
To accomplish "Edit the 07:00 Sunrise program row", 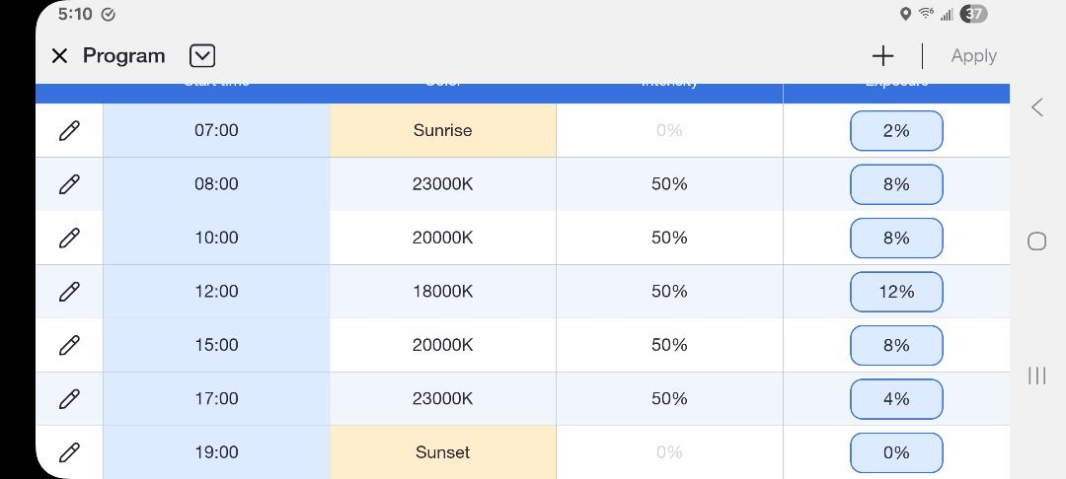I will (69, 130).
